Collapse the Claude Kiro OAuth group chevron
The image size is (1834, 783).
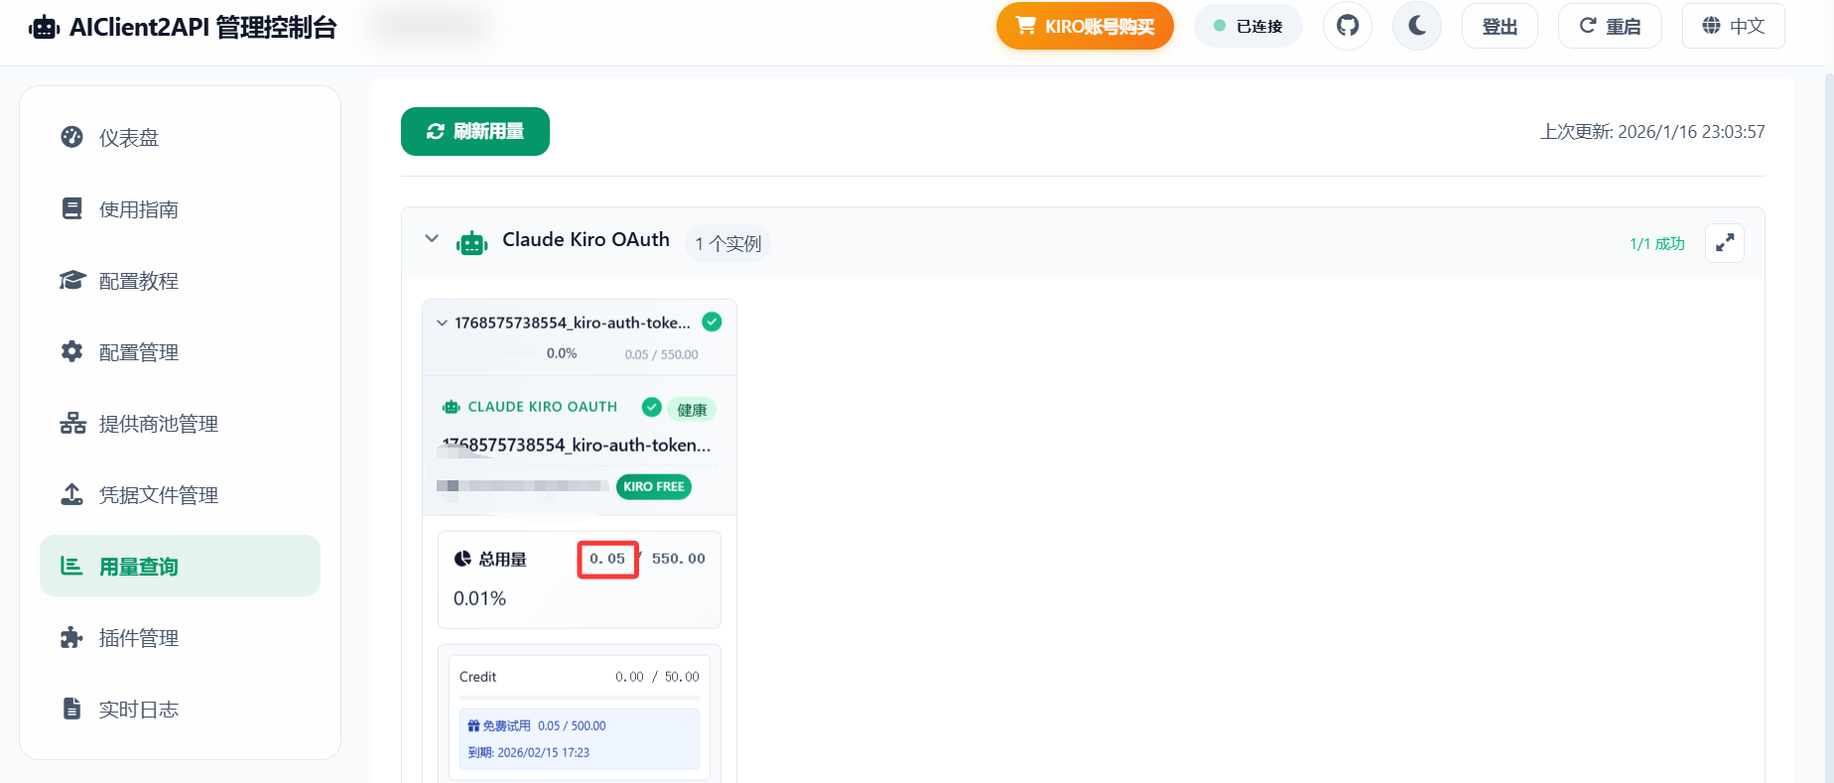click(x=432, y=238)
